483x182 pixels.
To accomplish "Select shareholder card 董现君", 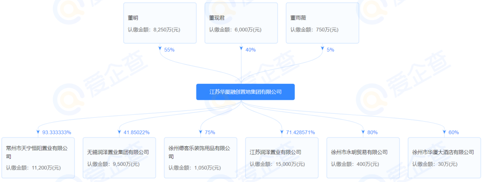I will pos(241,23).
